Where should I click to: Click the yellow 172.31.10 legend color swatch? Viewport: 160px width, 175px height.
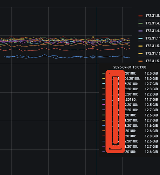pos(140,54)
